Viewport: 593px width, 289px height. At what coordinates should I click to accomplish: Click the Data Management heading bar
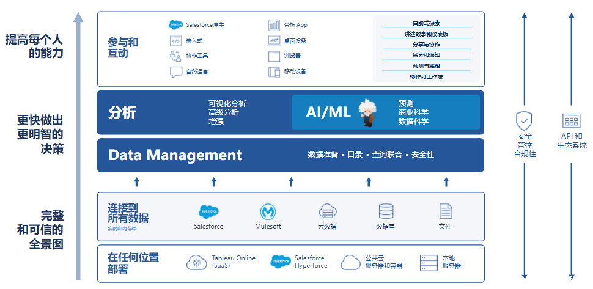pos(175,155)
